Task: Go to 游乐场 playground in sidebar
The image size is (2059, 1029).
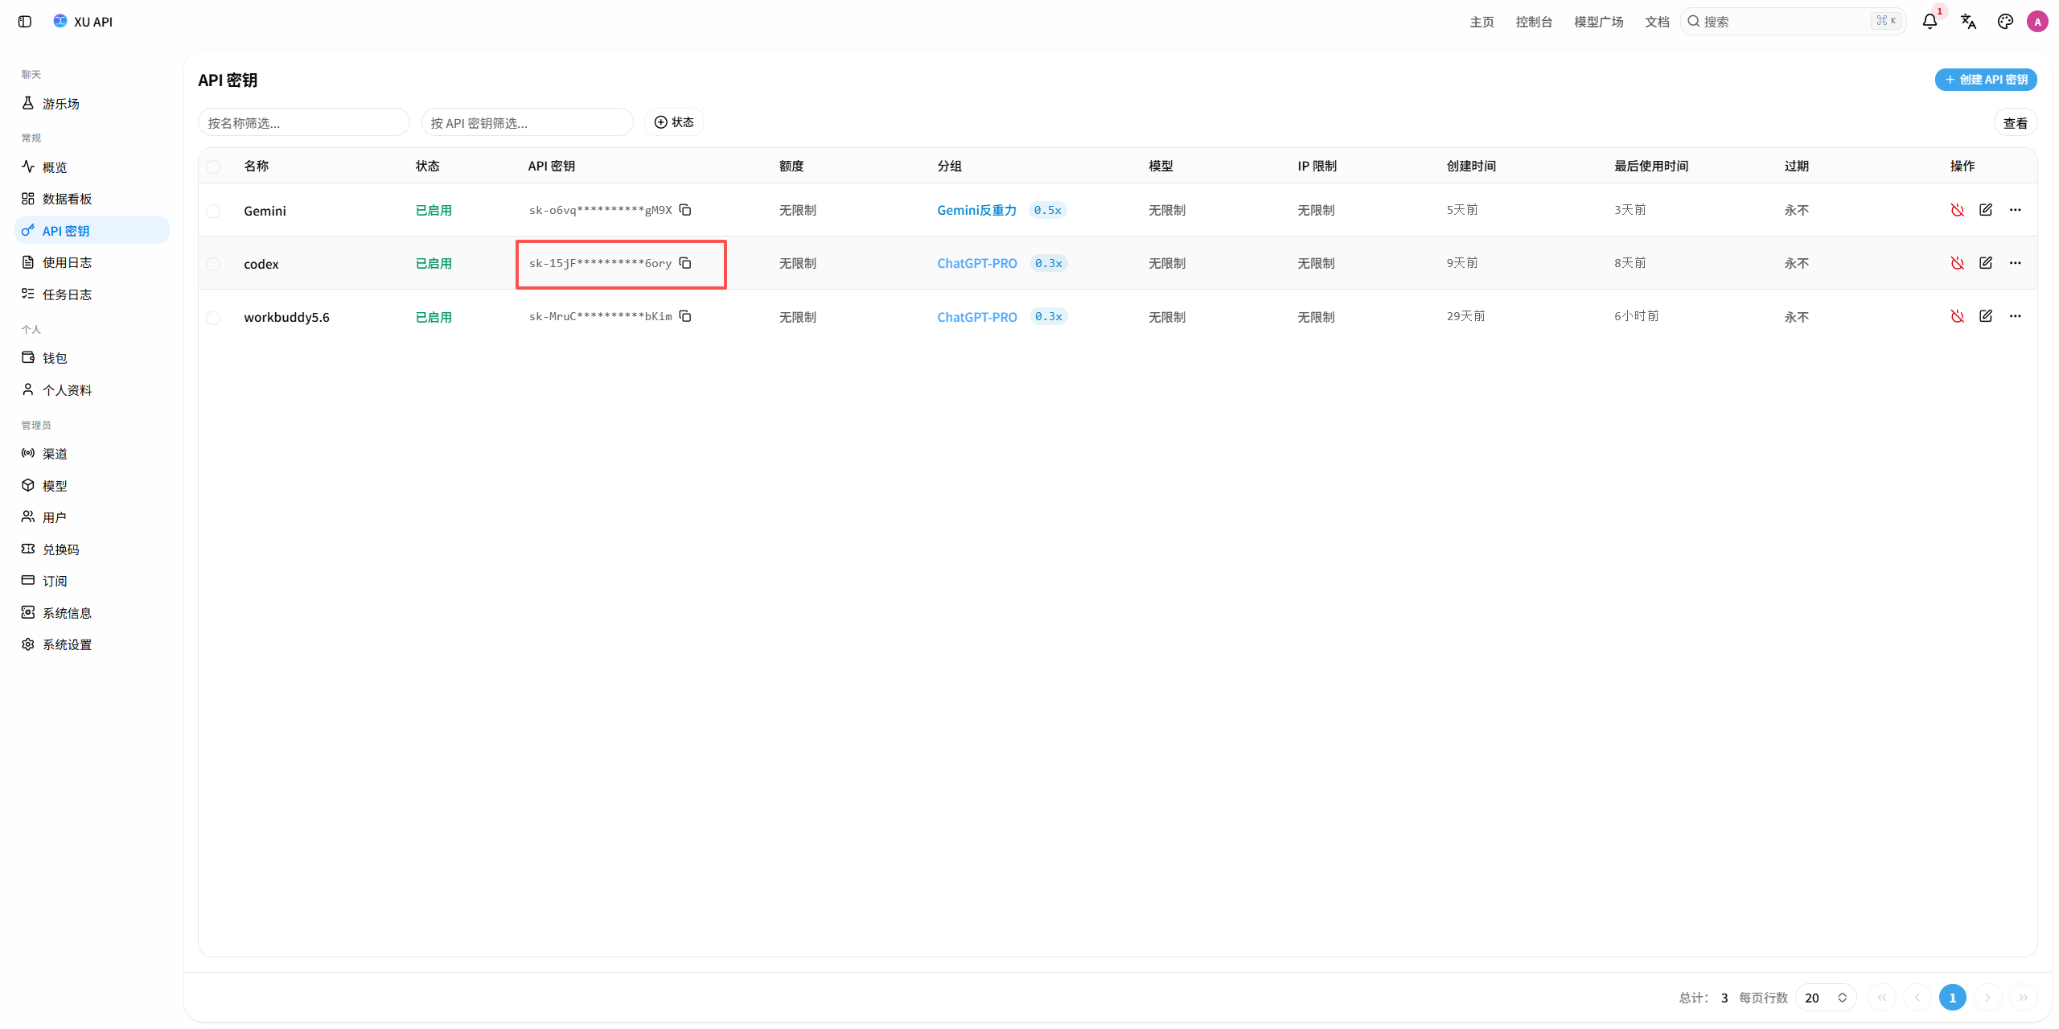Action: (x=92, y=104)
